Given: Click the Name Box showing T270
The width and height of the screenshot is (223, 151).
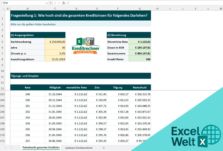Looking at the screenshot, I should (x=23, y=3).
